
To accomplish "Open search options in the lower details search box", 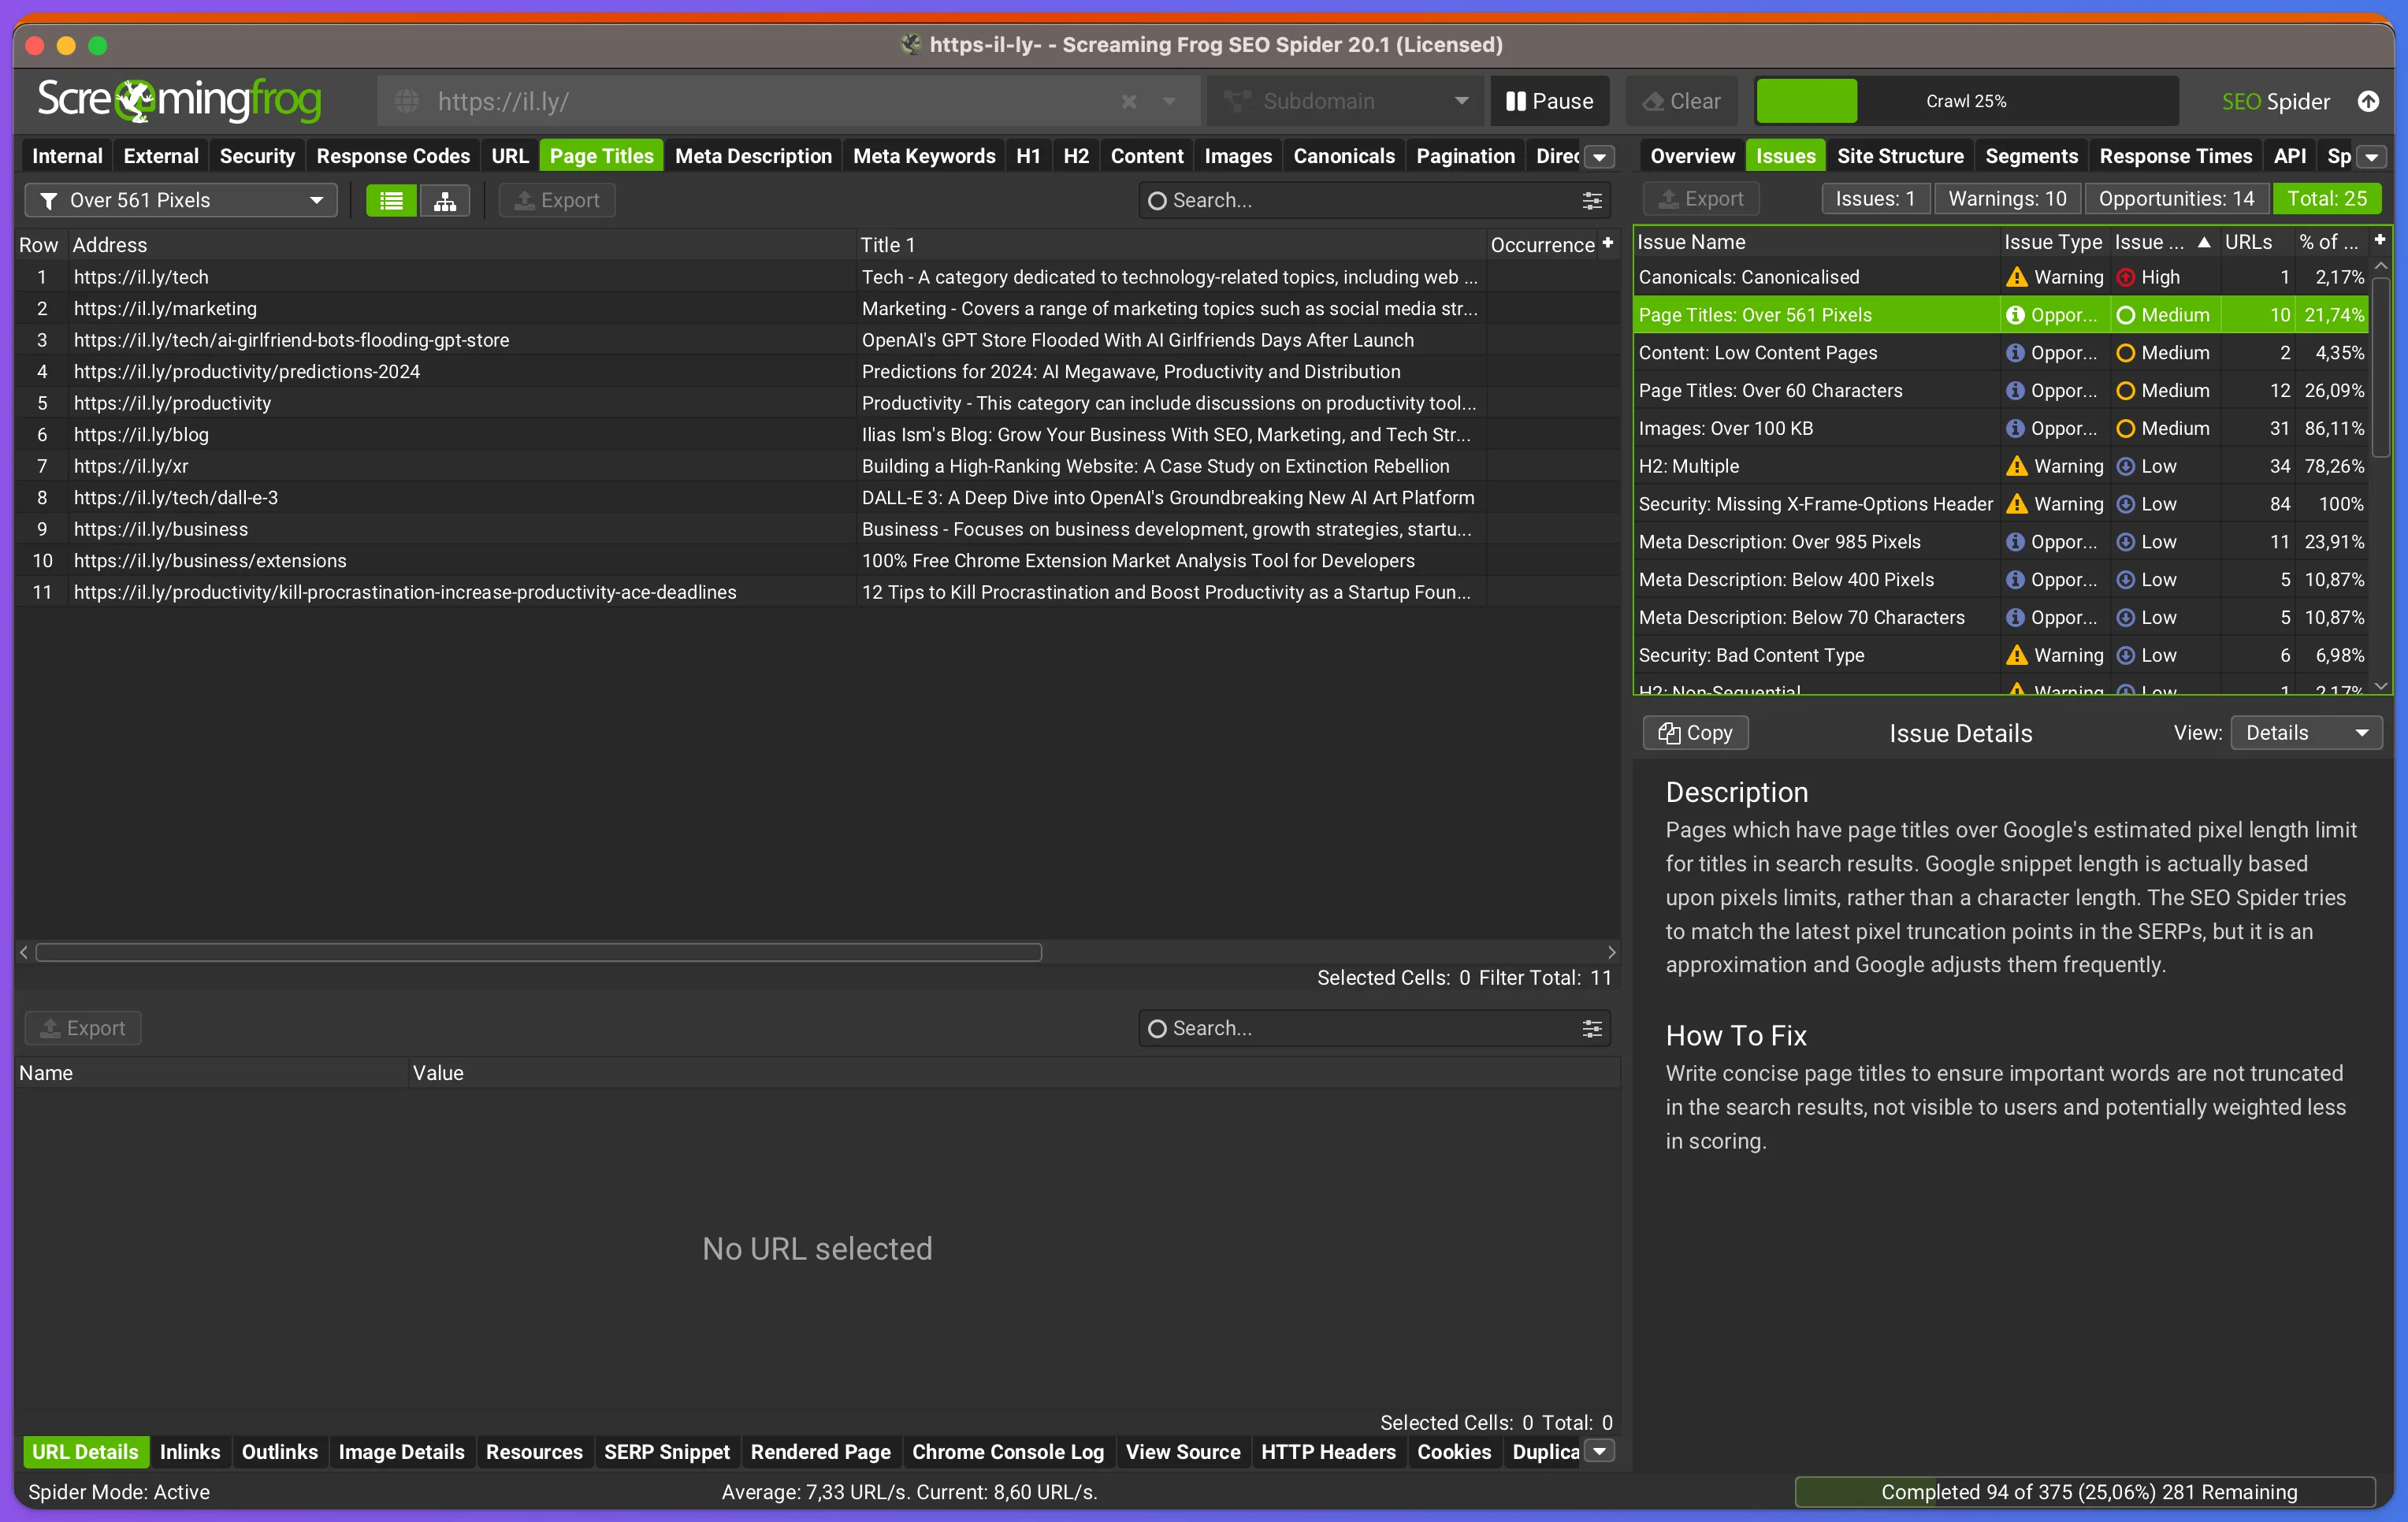I will click(x=1592, y=1028).
